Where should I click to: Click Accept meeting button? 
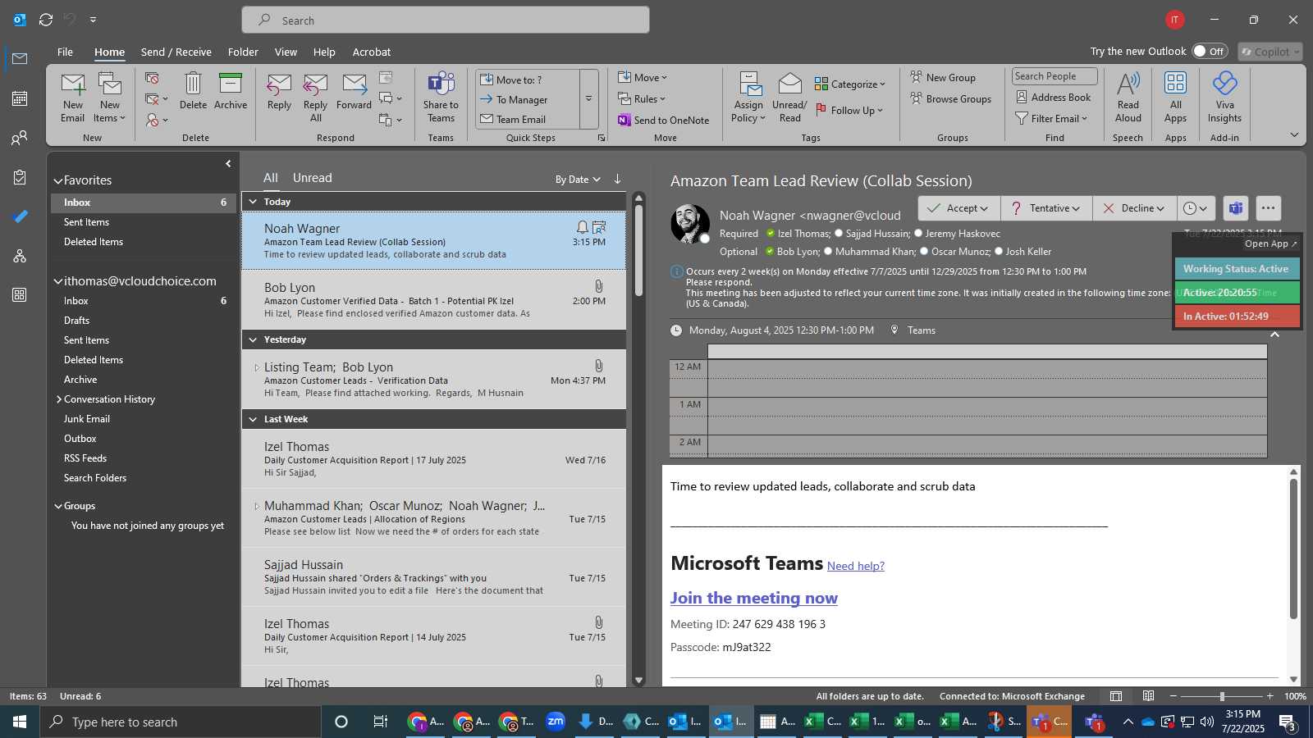(x=958, y=208)
